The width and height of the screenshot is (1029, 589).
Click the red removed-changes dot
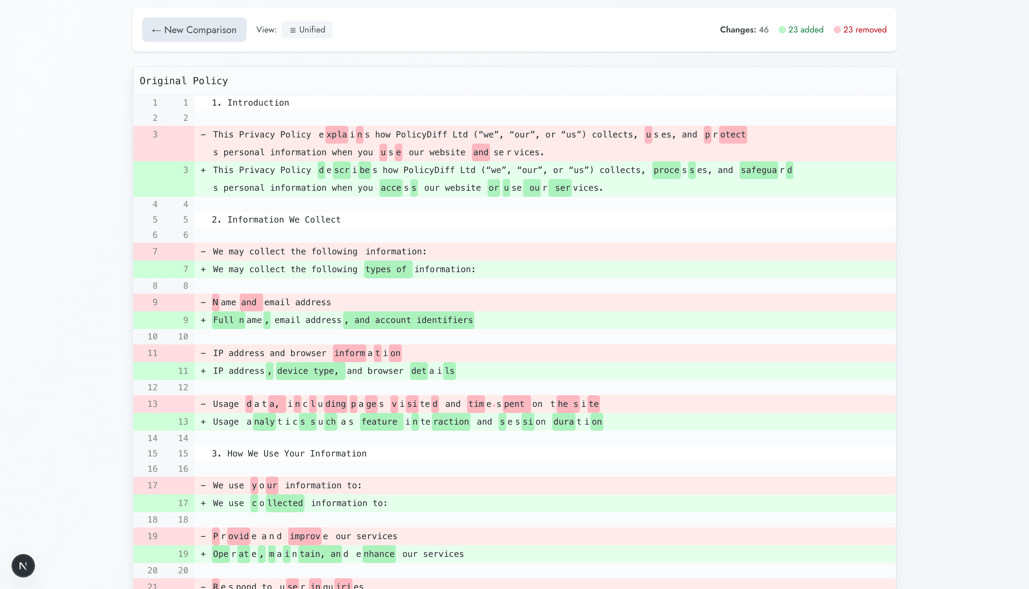click(x=837, y=29)
